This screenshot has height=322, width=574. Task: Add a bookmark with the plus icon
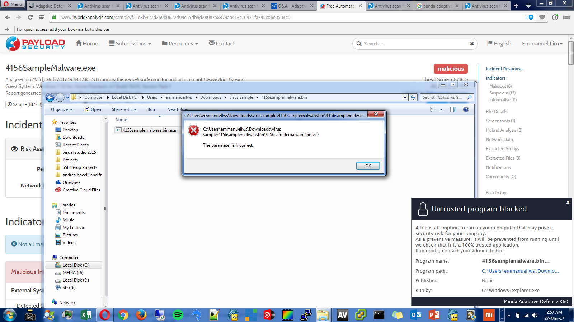[x=7, y=29]
